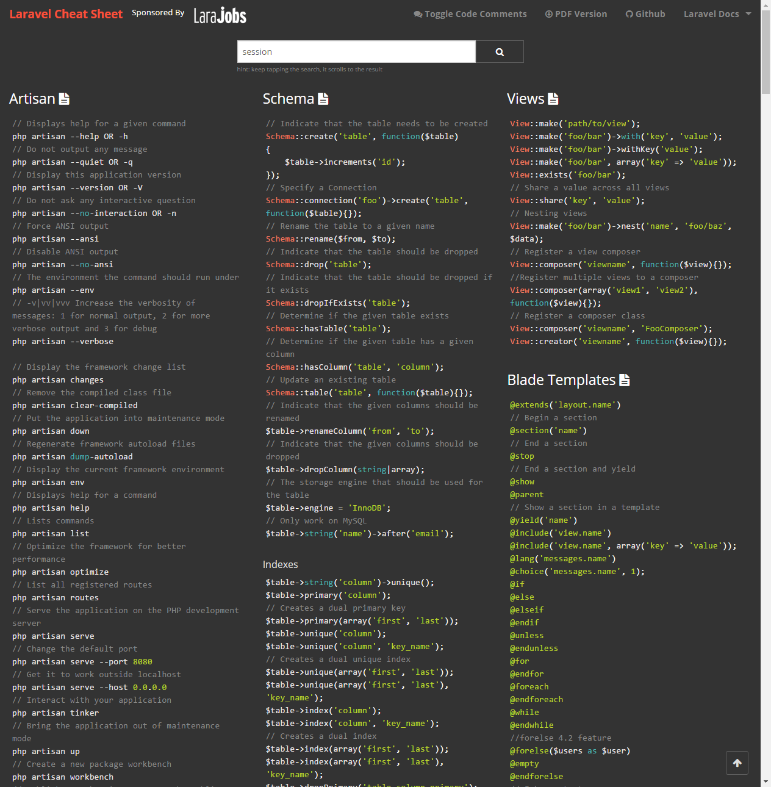Viewport: 771px width, 787px height.
Task: Click "@section('name')" line
Action: 548,431
